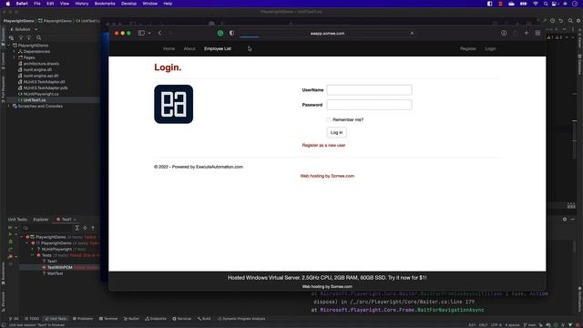This screenshot has height=328, width=583.
Task: Select Test1 item in unit test tree
Action: click(52, 261)
